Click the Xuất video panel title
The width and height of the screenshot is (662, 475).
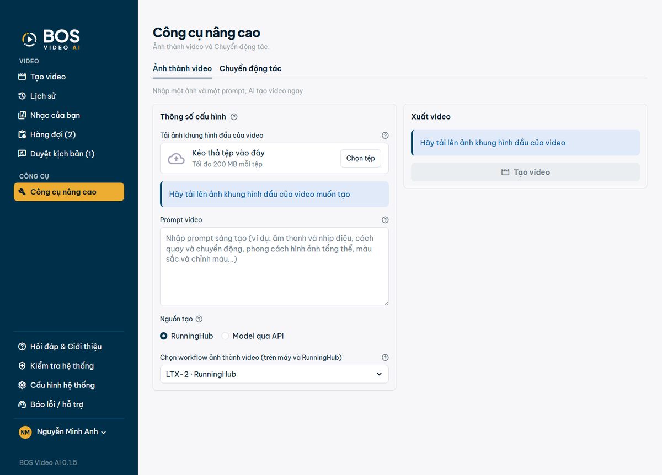pyautogui.click(x=431, y=117)
